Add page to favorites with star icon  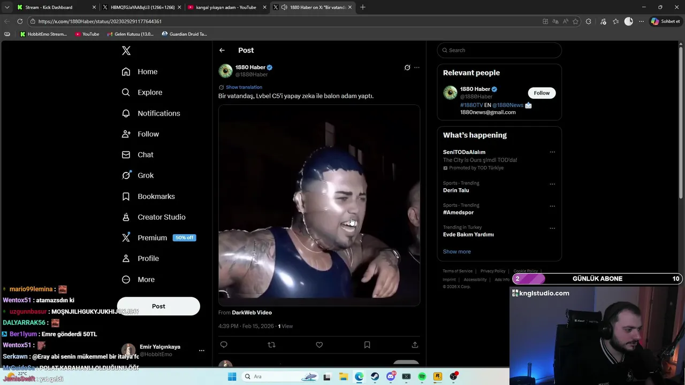(x=576, y=21)
